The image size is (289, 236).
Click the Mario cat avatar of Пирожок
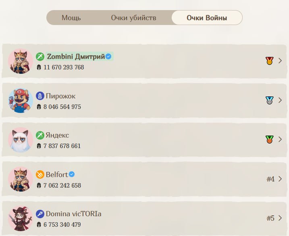pos(21,100)
